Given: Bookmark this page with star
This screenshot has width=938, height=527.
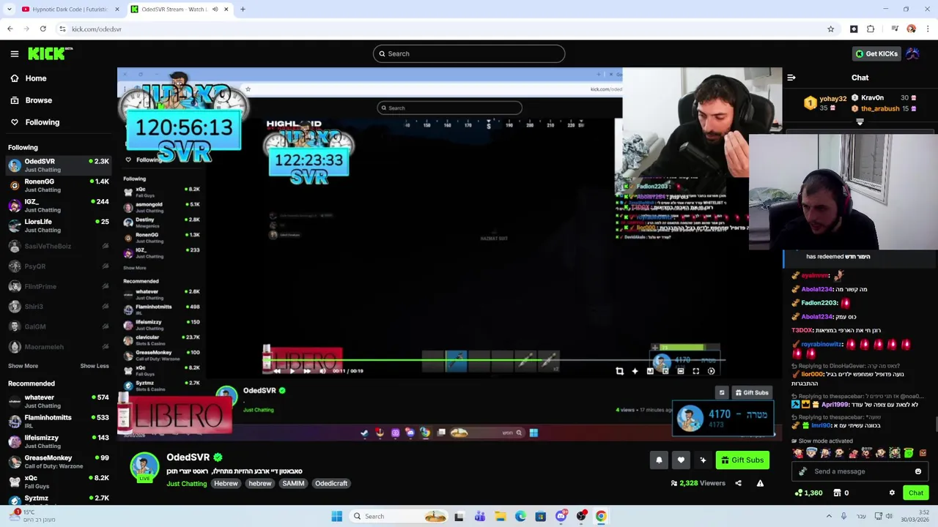Looking at the screenshot, I should tap(830, 29).
